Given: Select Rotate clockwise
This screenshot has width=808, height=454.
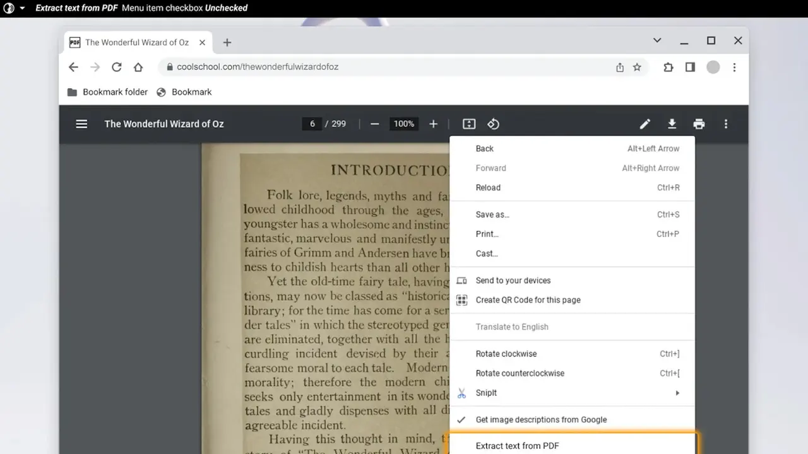Looking at the screenshot, I should point(572,354).
